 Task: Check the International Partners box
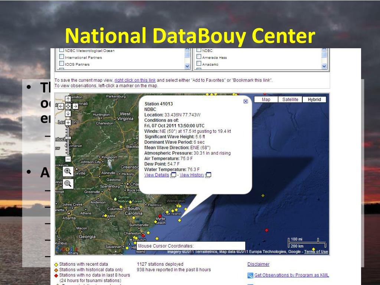pyautogui.click(x=62, y=57)
